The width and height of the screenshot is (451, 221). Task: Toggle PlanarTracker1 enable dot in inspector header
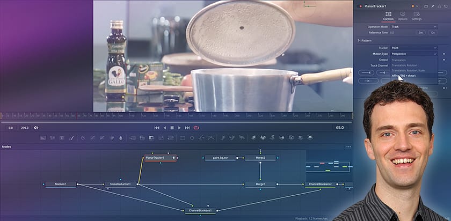click(x=360, y=6)
